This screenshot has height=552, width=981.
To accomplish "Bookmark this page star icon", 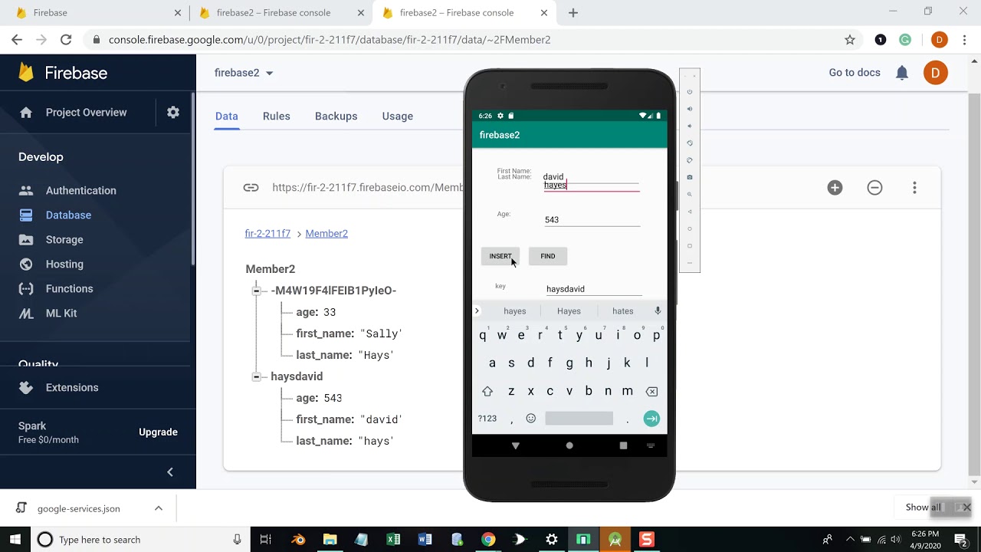I will [x=849, y=40].
